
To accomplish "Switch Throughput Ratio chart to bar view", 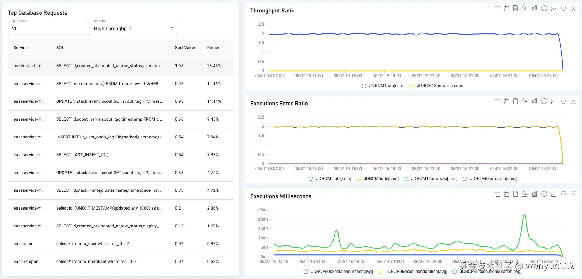I will (x=534, y=9).
